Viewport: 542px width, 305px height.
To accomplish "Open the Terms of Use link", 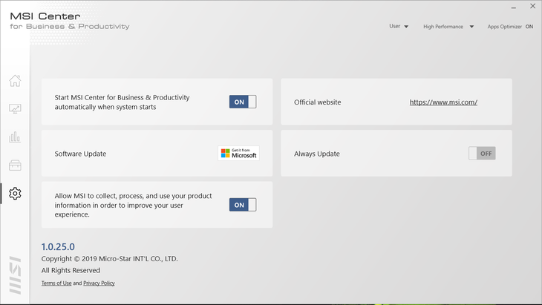I will (56, 283).
